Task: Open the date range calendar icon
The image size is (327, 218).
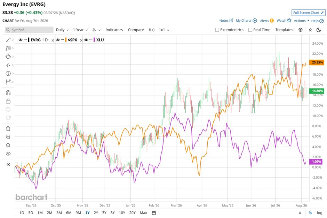Action: point(154,213)
